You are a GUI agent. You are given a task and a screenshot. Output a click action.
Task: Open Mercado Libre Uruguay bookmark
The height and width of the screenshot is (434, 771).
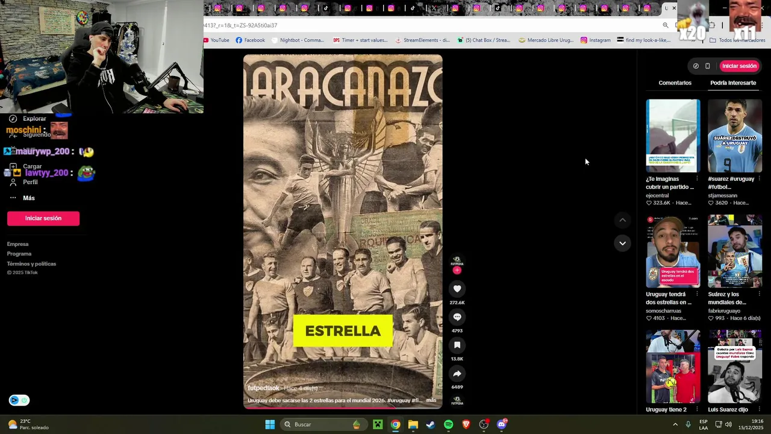[x=546, y=40]
